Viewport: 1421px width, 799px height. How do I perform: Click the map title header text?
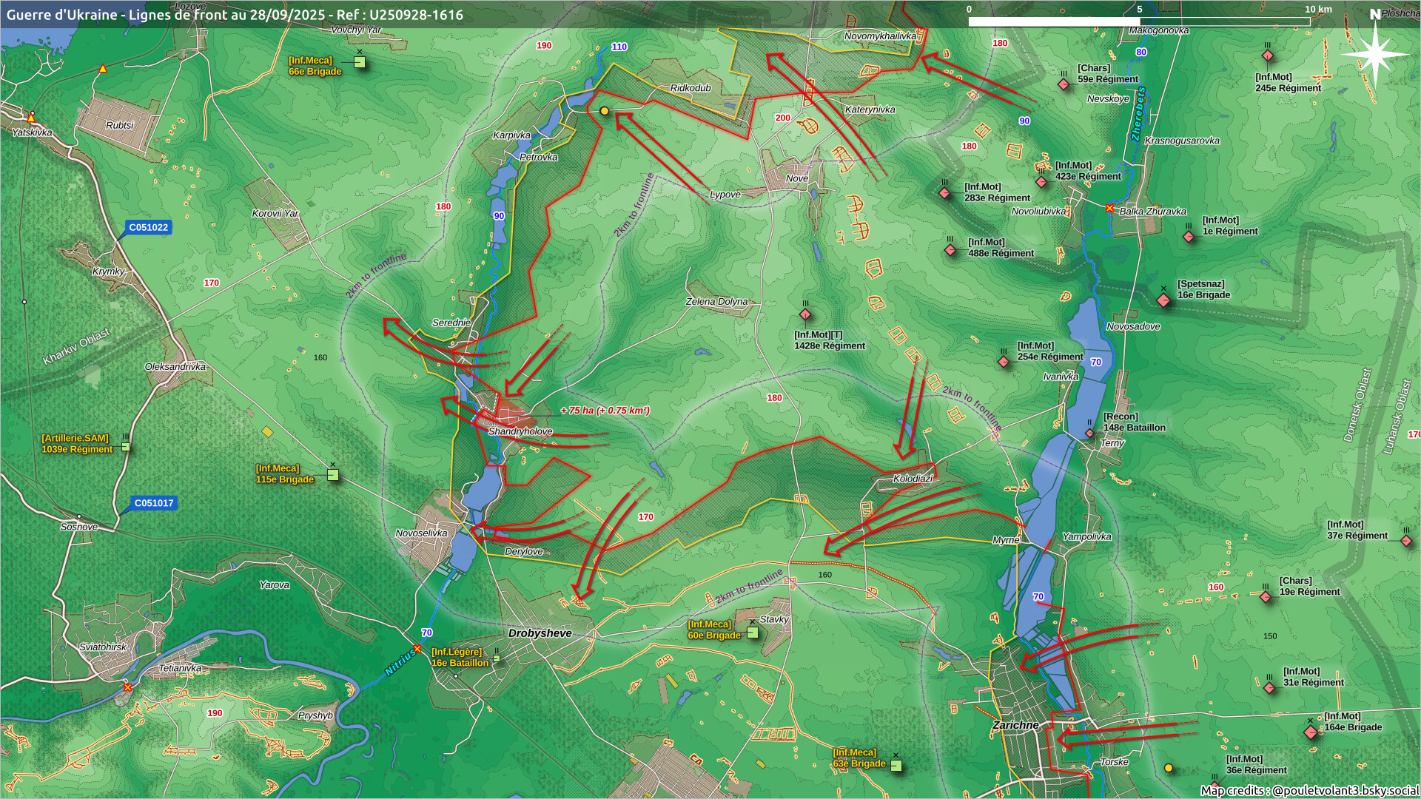pos(235,14)
